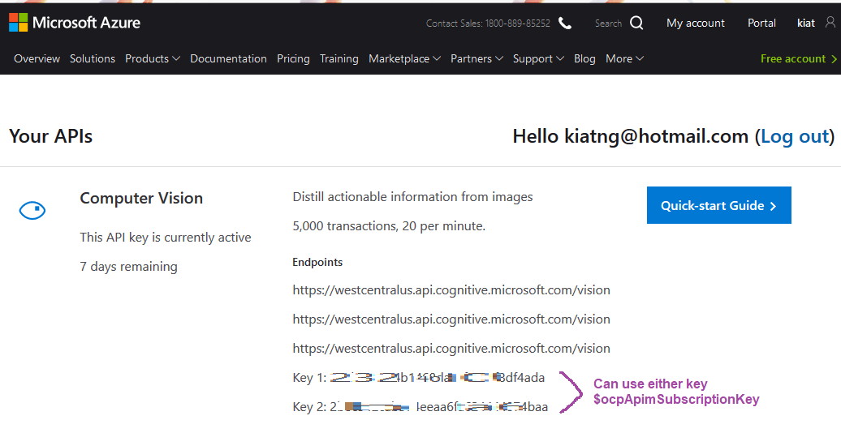Click the Computer Vision eye icon
The height and width of the screenshot is (433, 841).
click(x=32, y=211)
